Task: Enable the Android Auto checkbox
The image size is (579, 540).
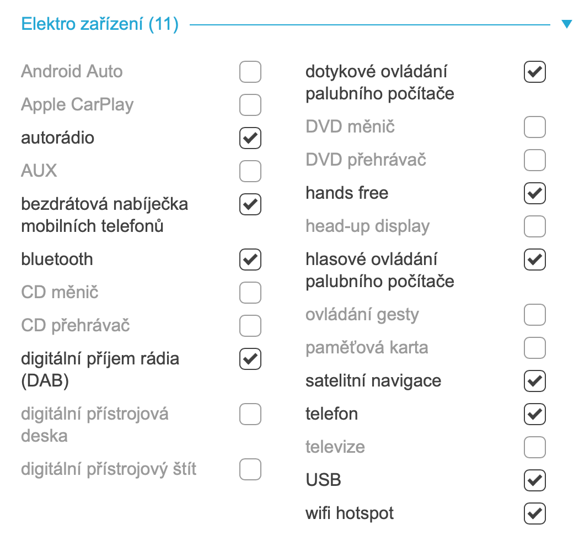Action: (250, 72)
